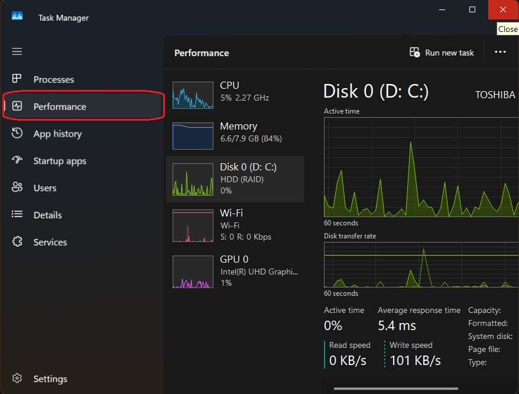The width and height of the screenshot is (519, 394).
Task: Click the Task Manager title text
Action: (x=63, y=18)
